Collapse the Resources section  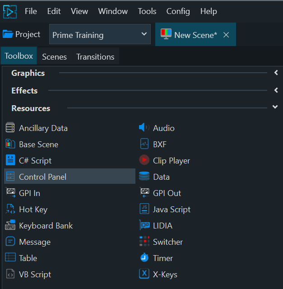pos(275,107)
